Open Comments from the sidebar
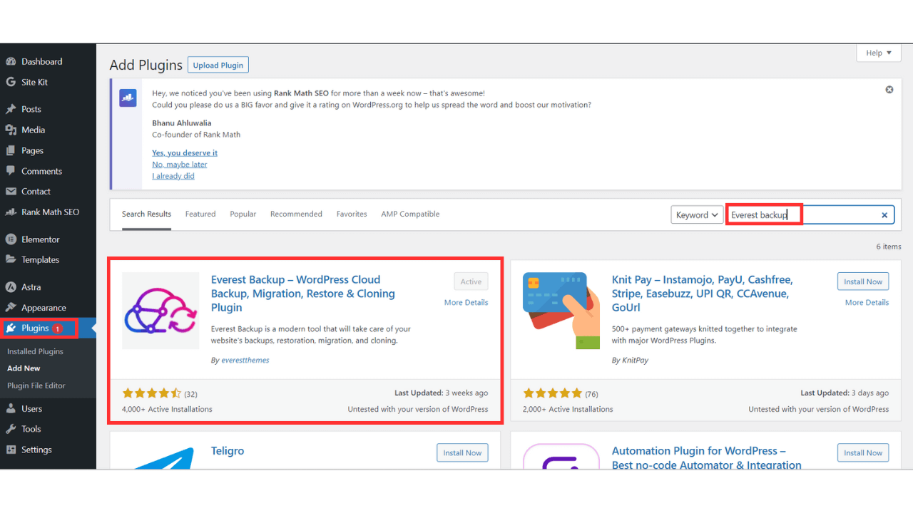The image size is (913, 513). 41,171
